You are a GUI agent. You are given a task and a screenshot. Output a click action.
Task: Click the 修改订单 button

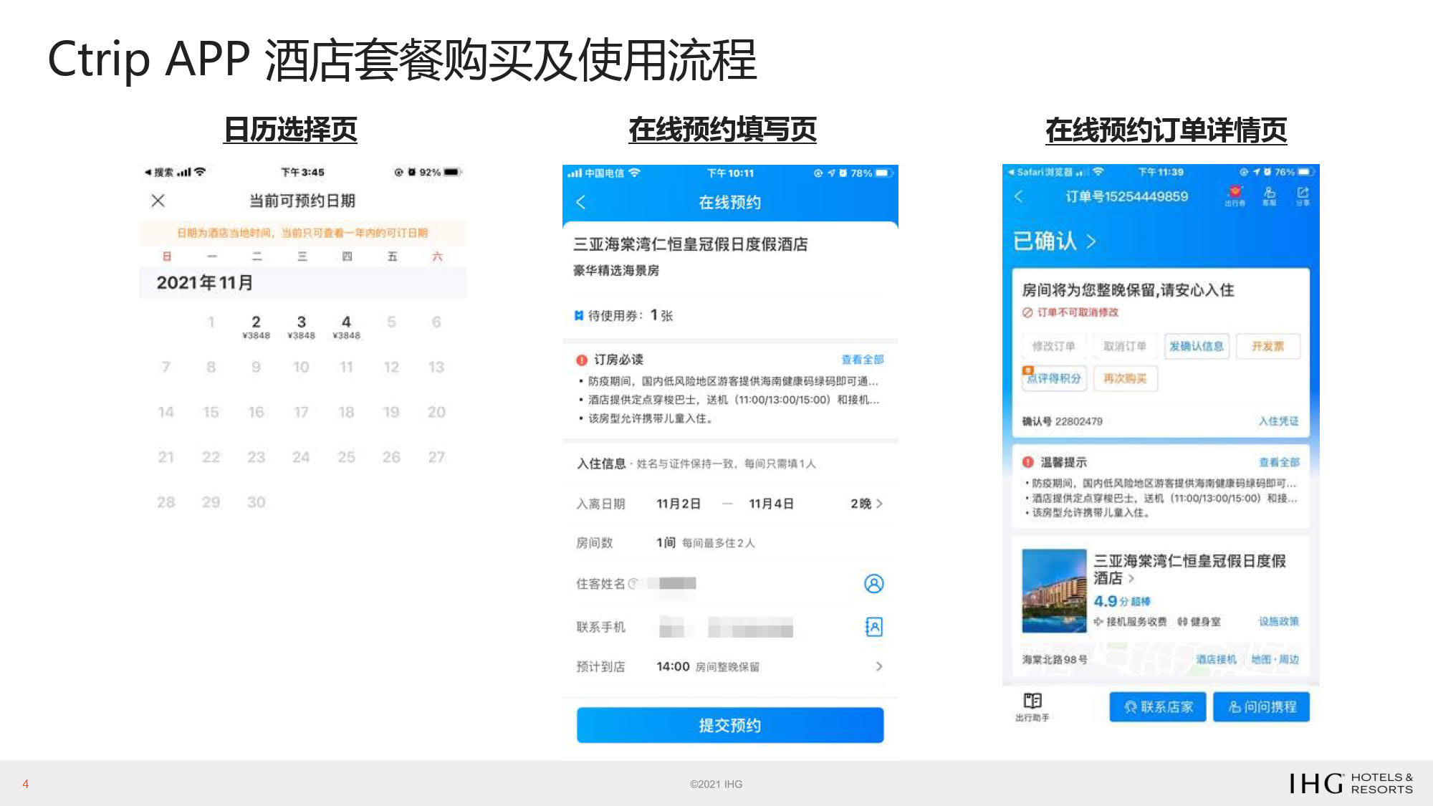[1053, 346]
